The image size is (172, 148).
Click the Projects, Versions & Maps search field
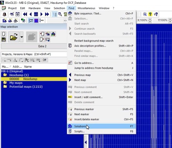pos(34,54)
